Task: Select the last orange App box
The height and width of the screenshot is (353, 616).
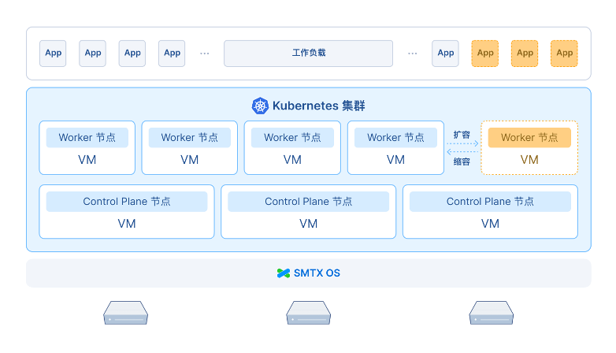Action: pos(564,53)
